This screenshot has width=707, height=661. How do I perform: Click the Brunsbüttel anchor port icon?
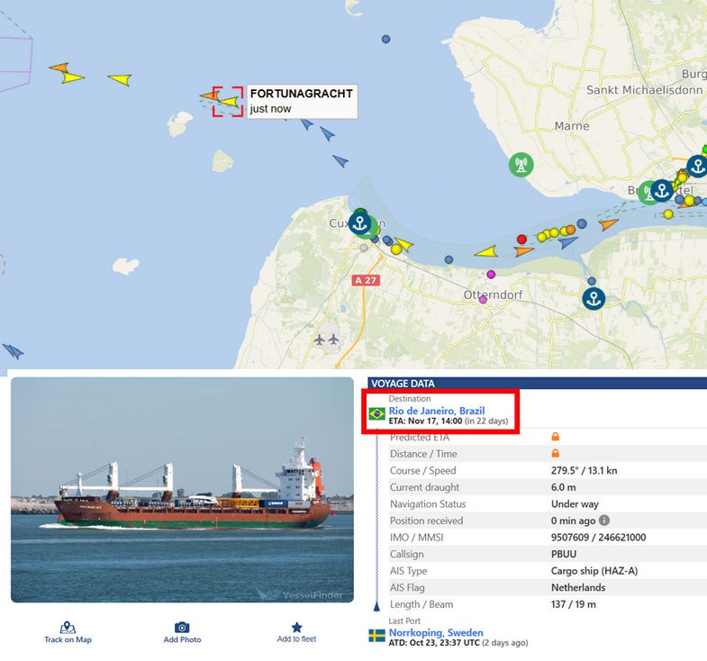click(x=662, y=190)
